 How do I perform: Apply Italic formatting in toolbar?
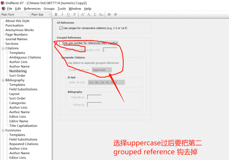(62, 14)
